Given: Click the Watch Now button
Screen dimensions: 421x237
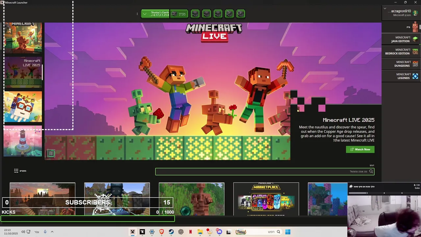Looking at the screenshot, I should click(x=360, y=149).
